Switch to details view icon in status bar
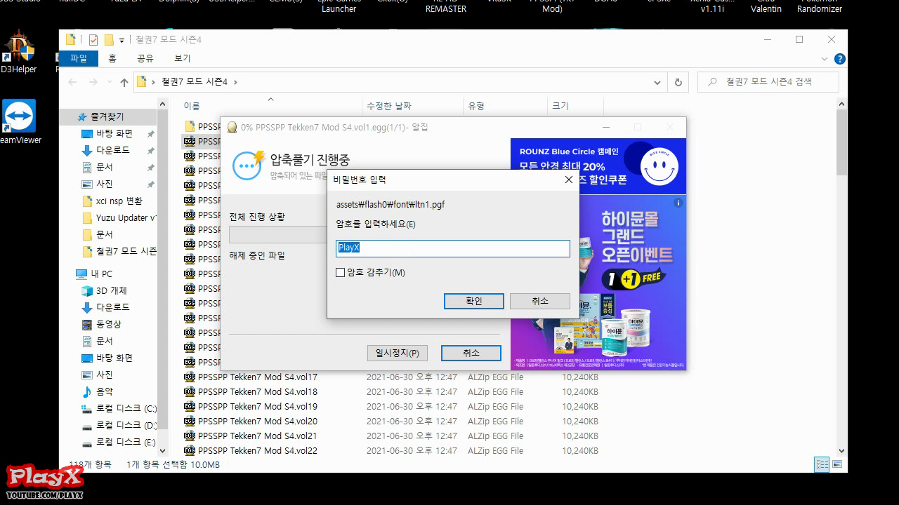The image size is (899, 505). click(x=822, y=464)
